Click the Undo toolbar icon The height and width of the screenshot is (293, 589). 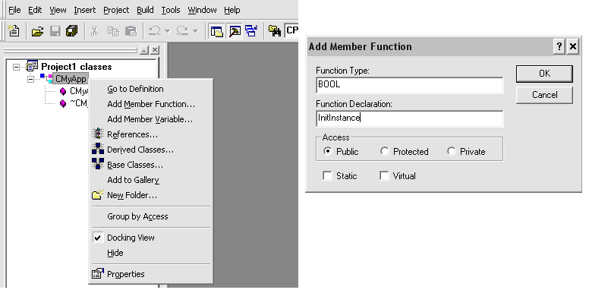tap(154, 31)
